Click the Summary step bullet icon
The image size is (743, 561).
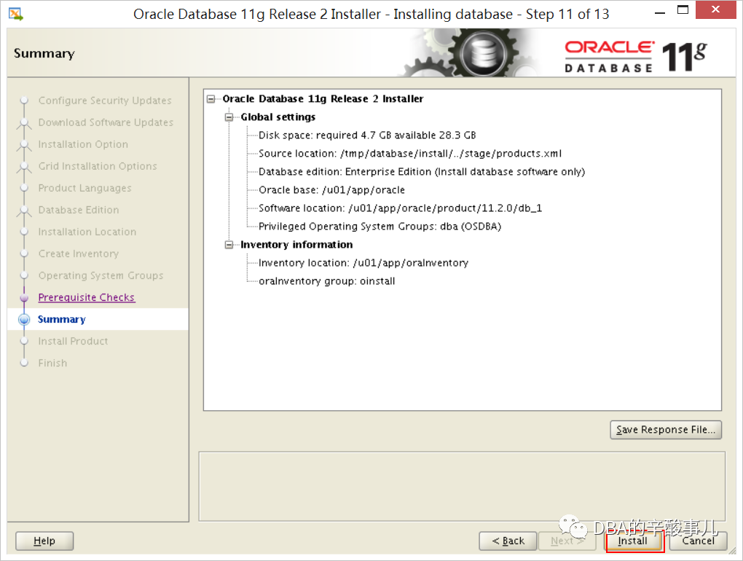(24, 319)
